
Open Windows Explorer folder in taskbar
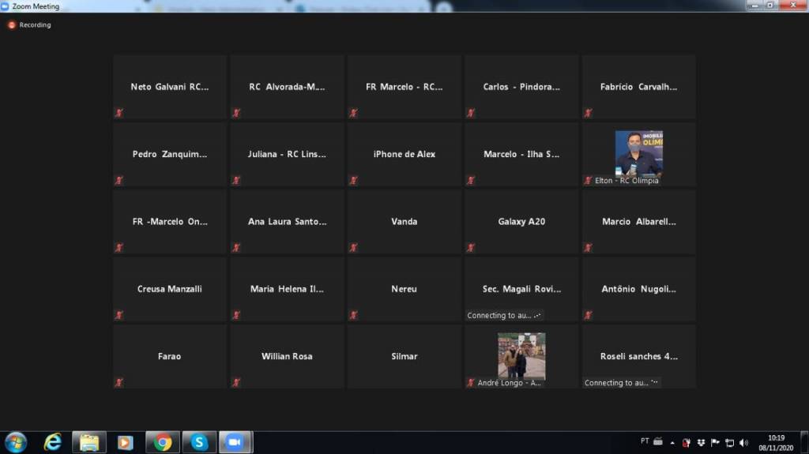point(89,442)
